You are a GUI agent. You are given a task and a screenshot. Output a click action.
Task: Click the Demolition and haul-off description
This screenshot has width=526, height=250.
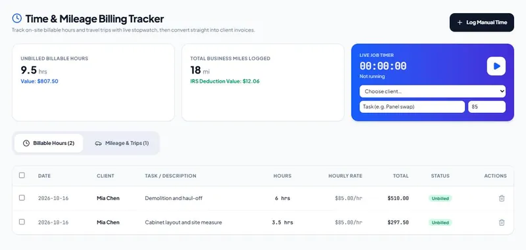(x=174, y=198)
